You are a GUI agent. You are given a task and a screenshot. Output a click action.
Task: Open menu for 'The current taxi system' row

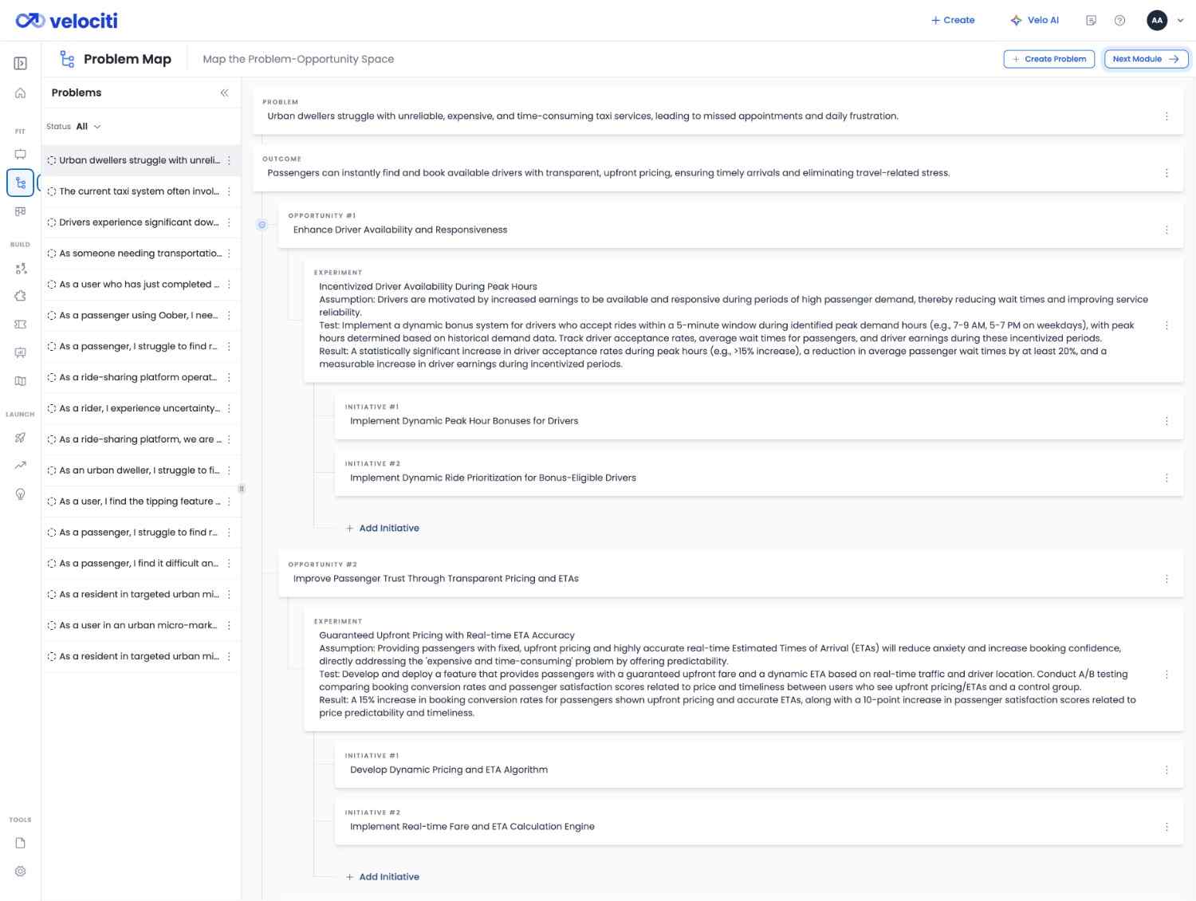pyautogui.click(x=229, y=191)
